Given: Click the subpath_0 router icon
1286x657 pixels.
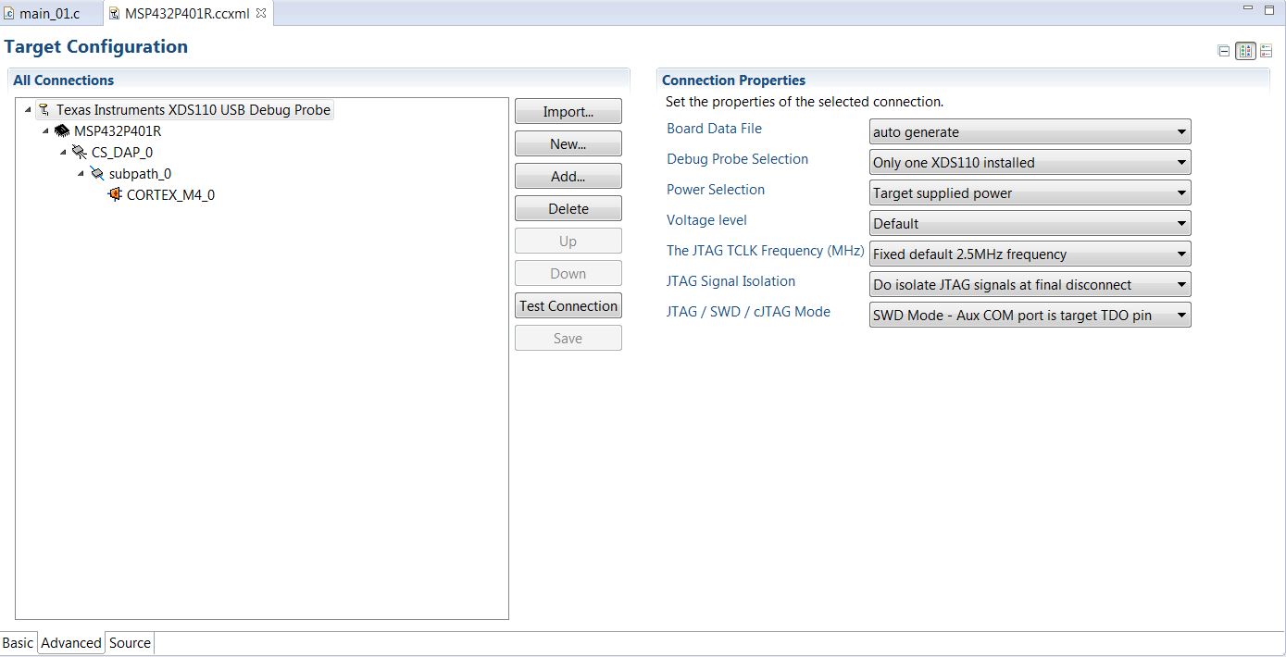Looking at the screenshot, I should (97, 174).
